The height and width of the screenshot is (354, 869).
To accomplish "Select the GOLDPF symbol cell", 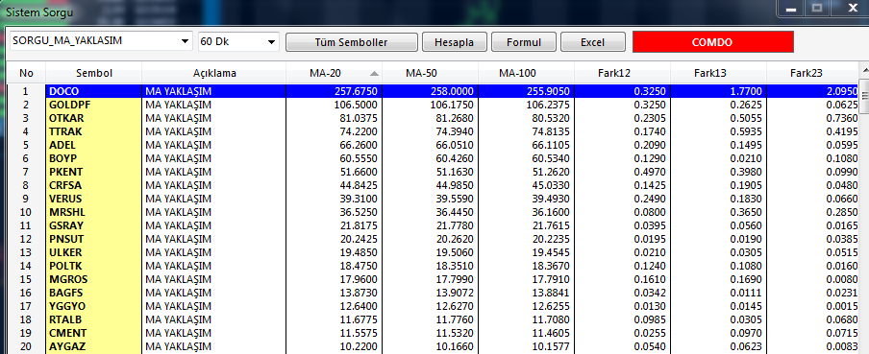I will click(x=93, y=105).
